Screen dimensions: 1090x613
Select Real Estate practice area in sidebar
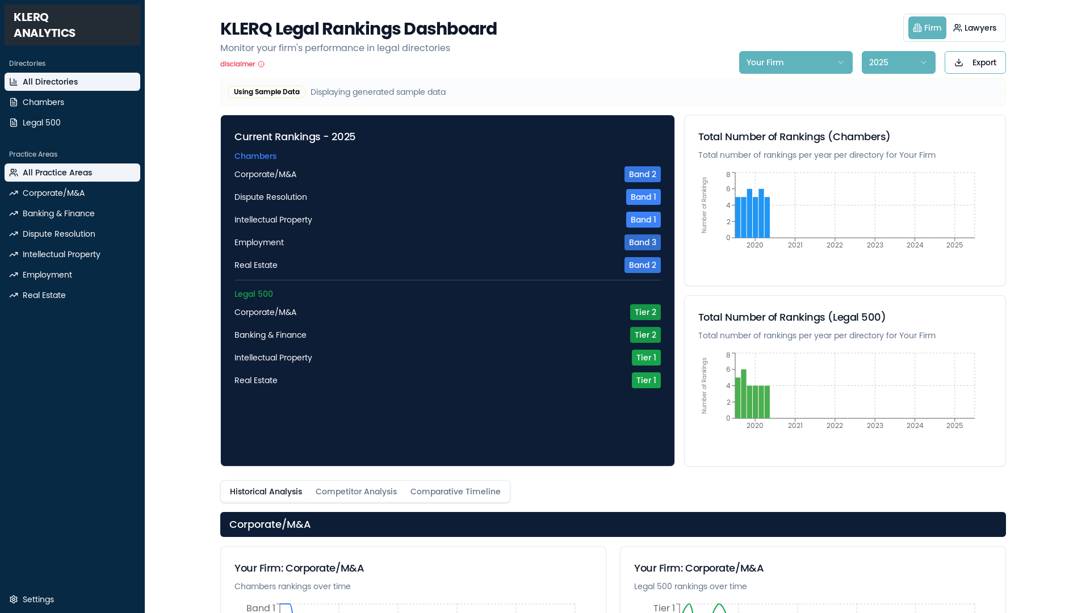[x=72, y=295]
